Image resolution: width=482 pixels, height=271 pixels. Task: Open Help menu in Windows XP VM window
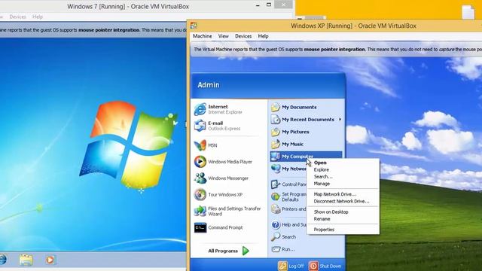(263, 36)
